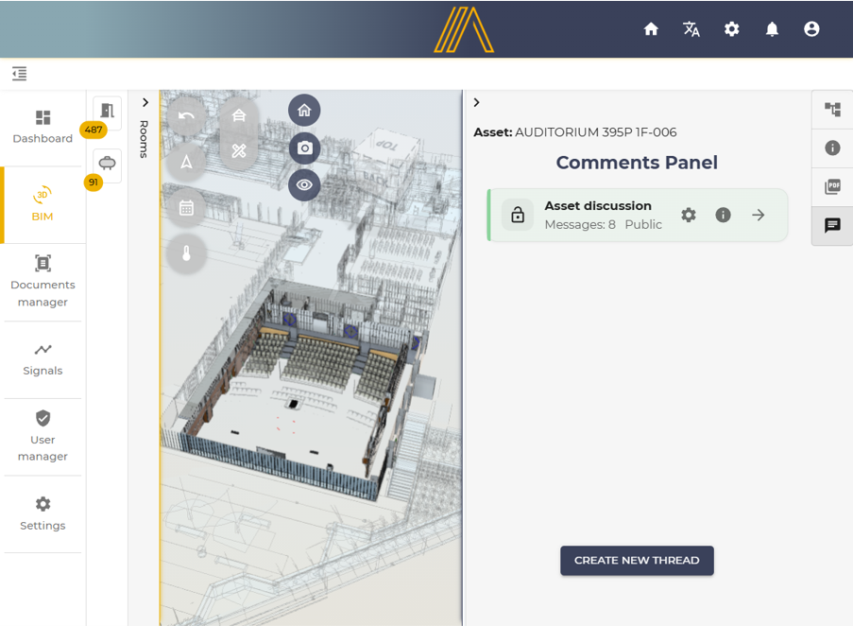Click the Create New Thread button
The image size is (853, 626).
tap(637, 561)
